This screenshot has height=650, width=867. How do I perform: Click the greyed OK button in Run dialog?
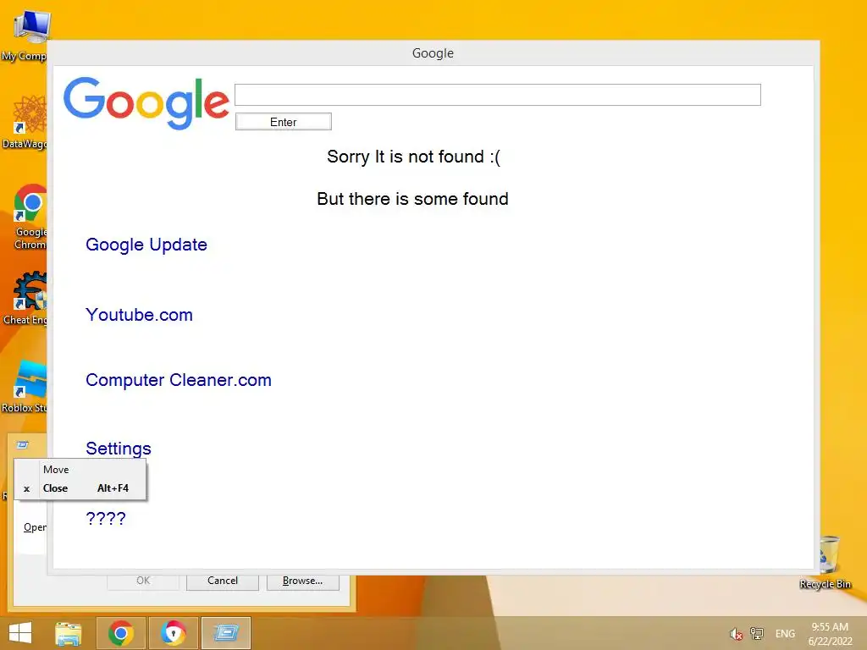click(142, 581)
